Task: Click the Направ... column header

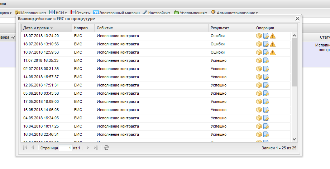Action: click(83, 28)
